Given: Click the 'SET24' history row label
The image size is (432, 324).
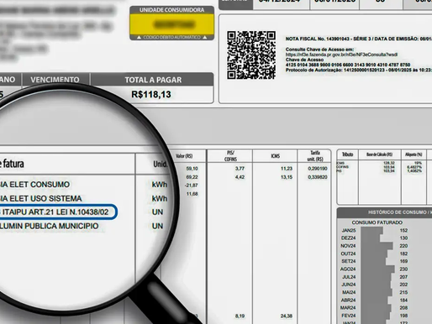Looking at the screenshot, I should (349, 261).
